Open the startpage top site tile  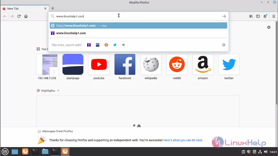(73, 67)
